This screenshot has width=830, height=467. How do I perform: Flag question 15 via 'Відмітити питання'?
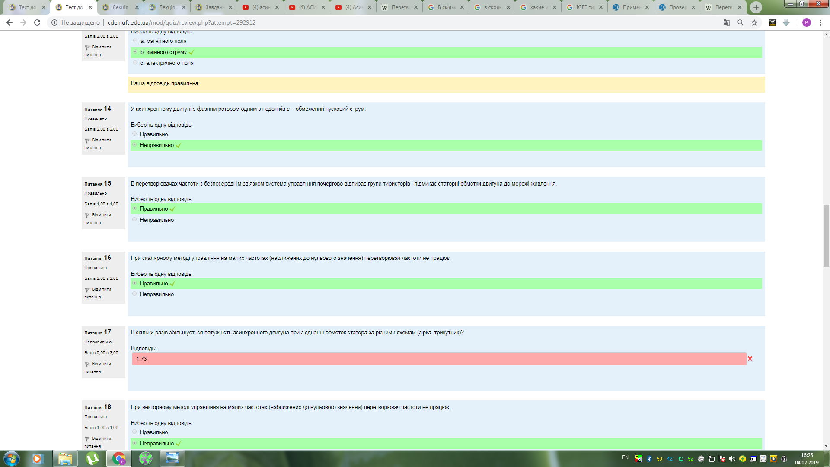(x=101, y=215)
